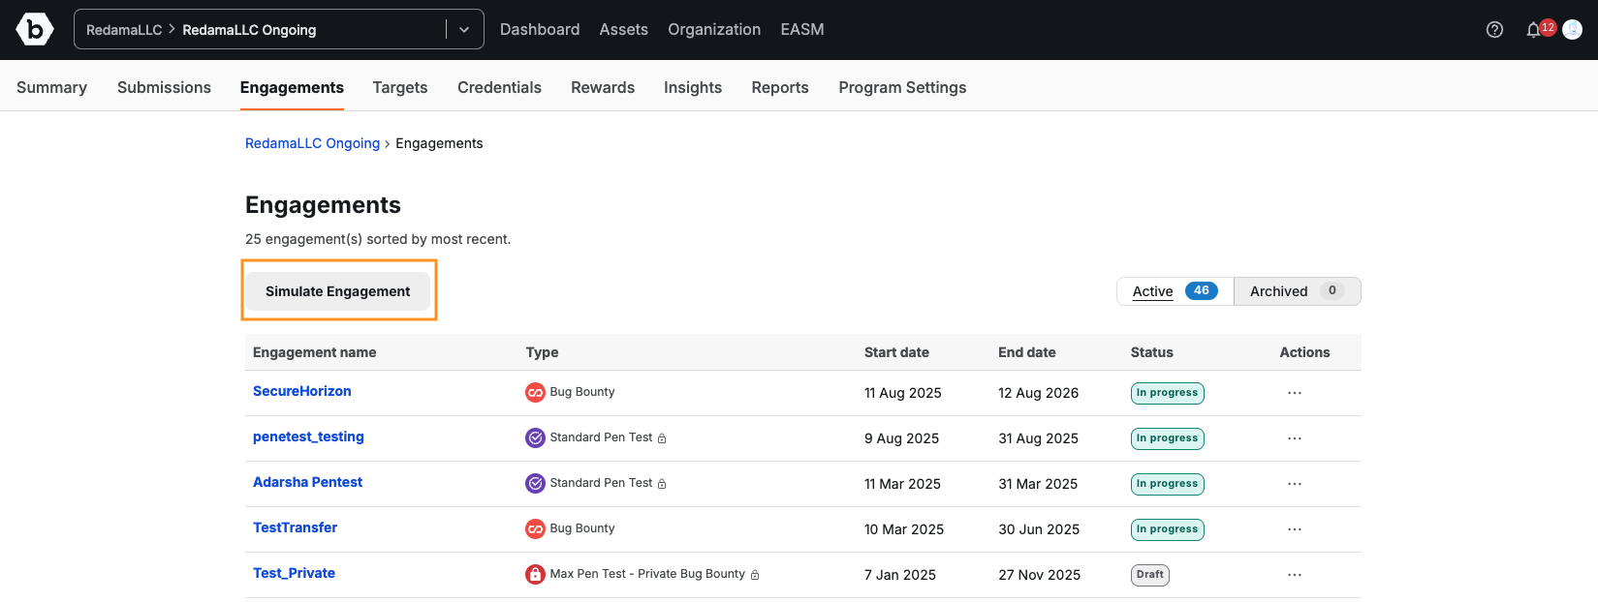This screenshot has height=602, width=1598.
Task: Switch to the Targets tab
Action: (x=400, y=87)
